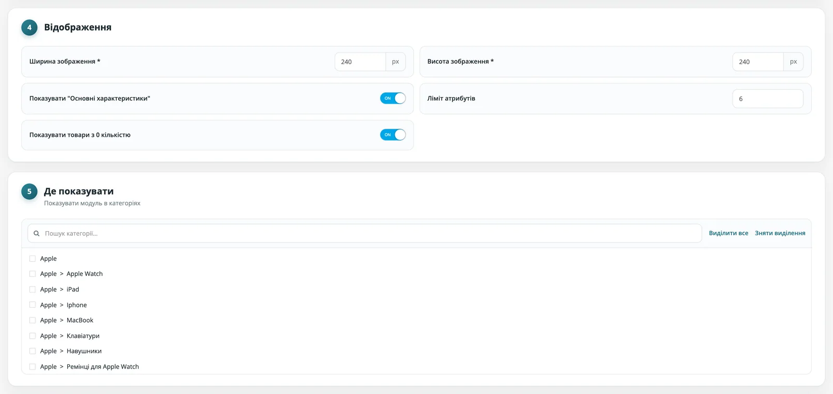Click the category search field
Viewport: 833px width, 394px height.
coord(364,233)
